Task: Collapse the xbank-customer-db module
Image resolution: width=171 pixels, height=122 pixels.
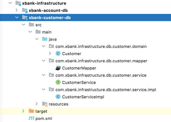Action: 17,17
